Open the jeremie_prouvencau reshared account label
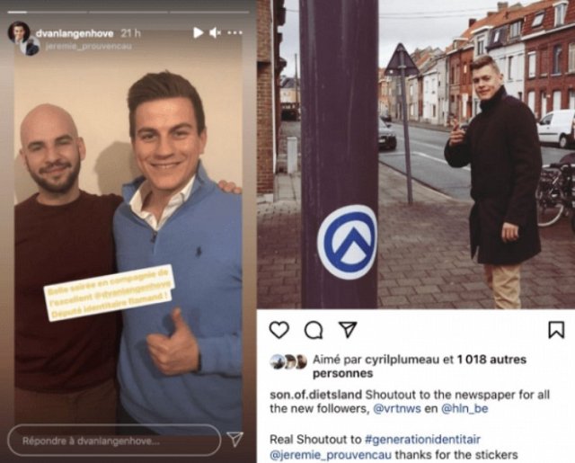The height and width of the screenshot is (463, 575). coord(88,47)
